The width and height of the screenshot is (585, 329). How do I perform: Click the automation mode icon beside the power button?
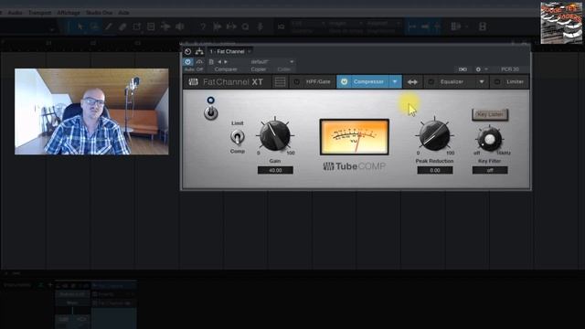click(x=199, y=62)
